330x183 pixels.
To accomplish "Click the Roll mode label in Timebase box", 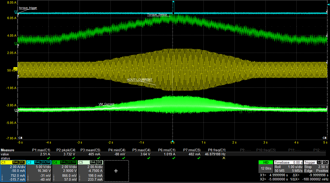I will 277,167.
